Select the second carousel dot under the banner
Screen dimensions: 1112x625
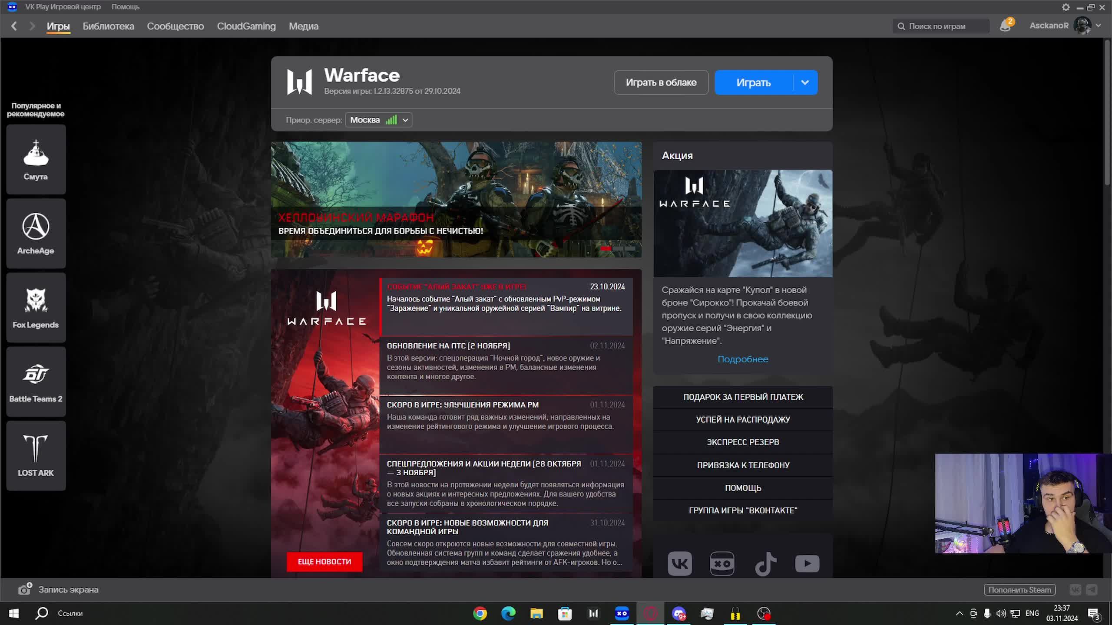coord(617,247)
